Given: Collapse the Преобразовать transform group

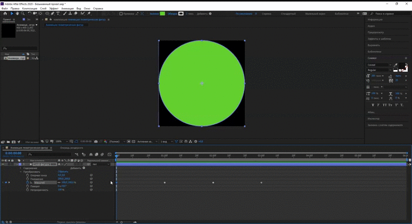Looking at the screenshot, I should click(x=21, y=172).
